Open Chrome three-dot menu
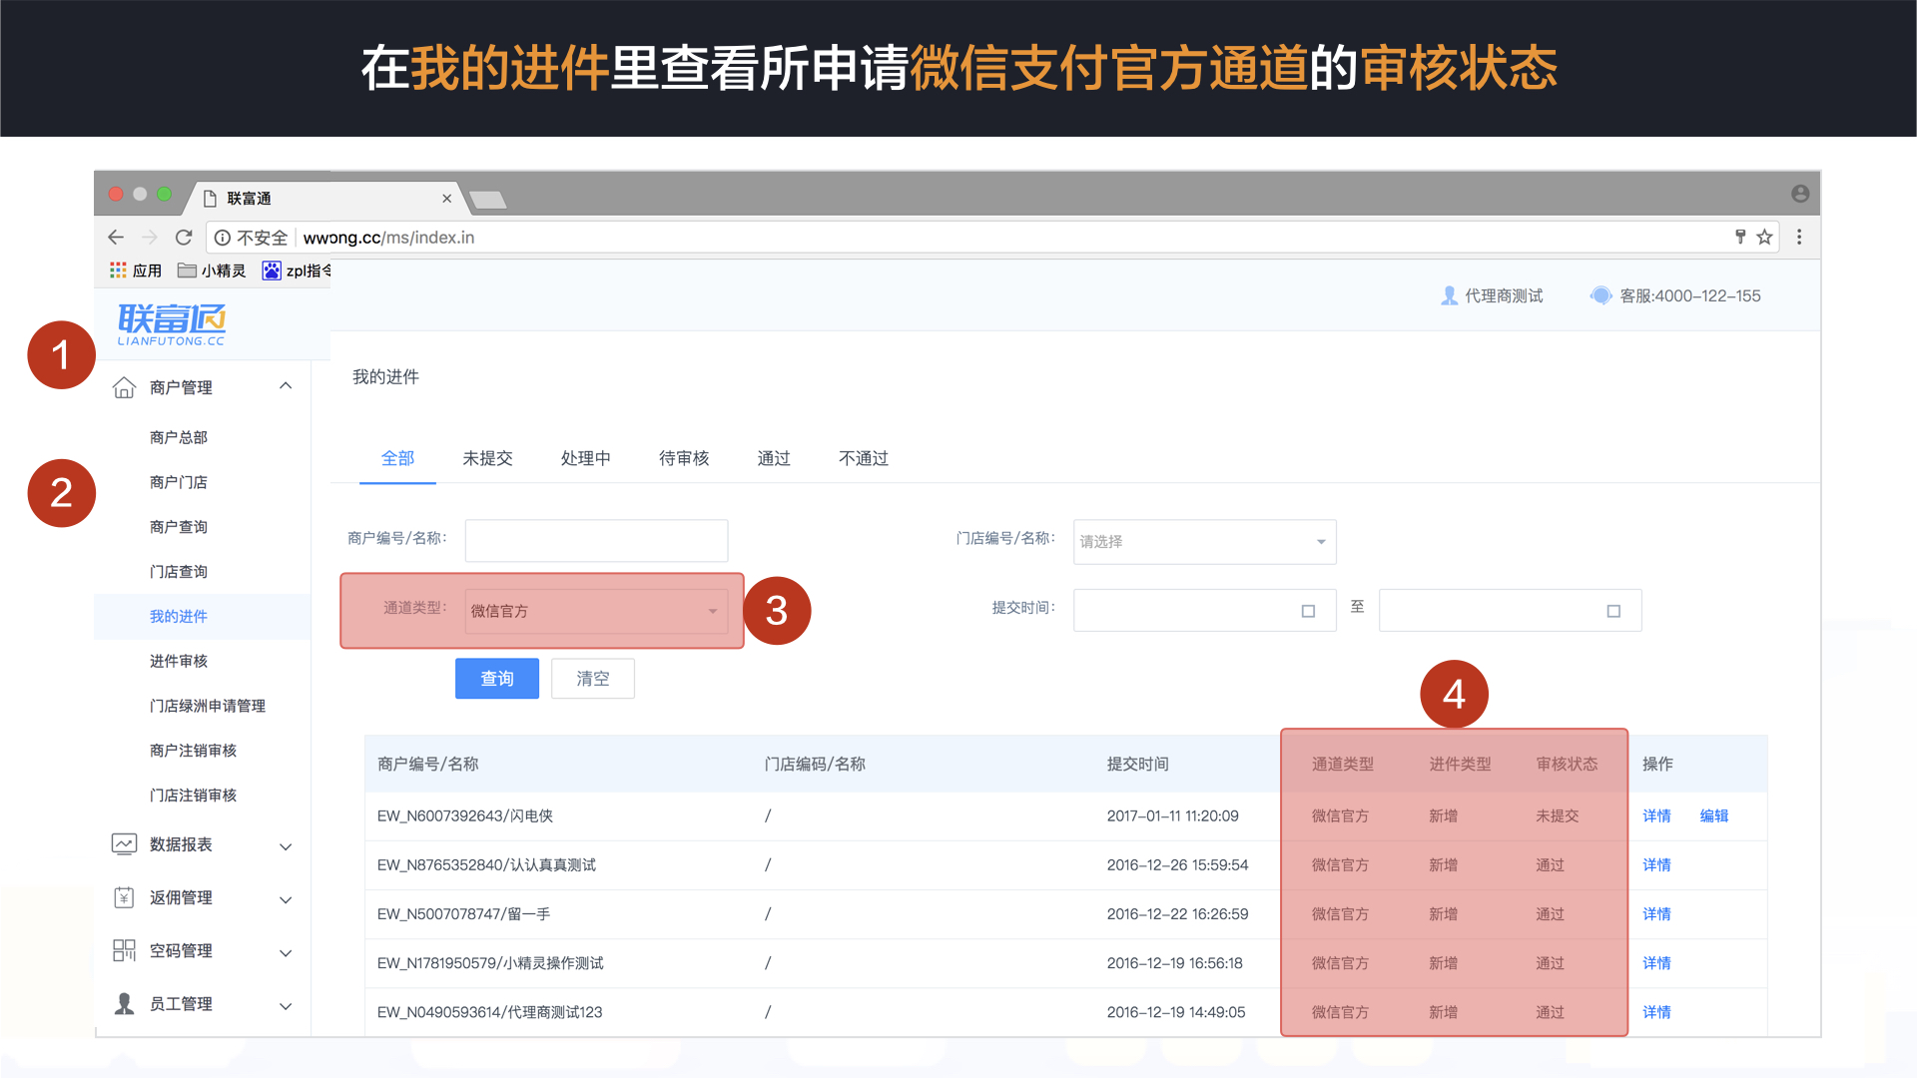The height and width of the screenshot is (1078, 1917). 1799,237
